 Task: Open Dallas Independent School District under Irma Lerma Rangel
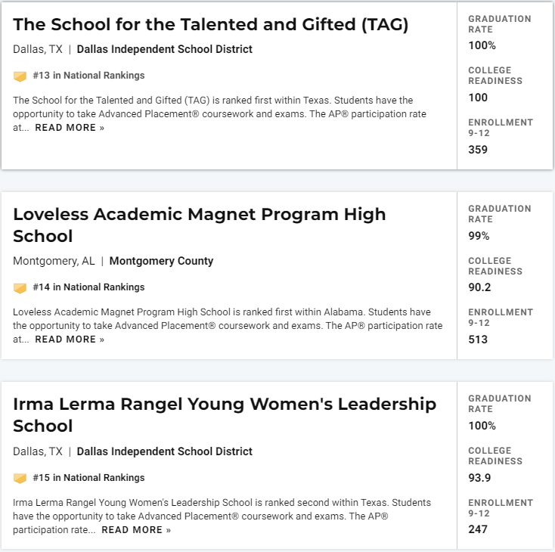165,451
